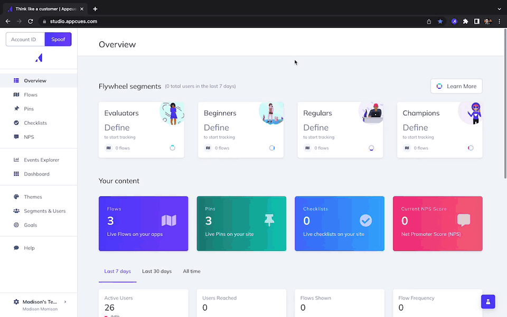Open the Current NPS Score tile
Viewport: 507px width, 317px height.
(438, 223)
